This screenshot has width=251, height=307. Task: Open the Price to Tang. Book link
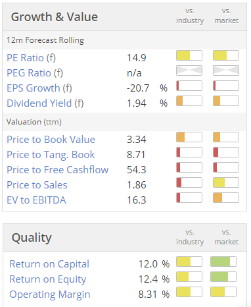pyautogui.click(x=51, y=155)
